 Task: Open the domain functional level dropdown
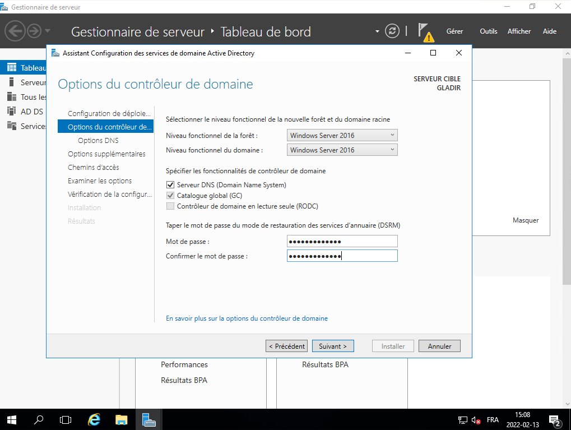[x=342, y=150]
